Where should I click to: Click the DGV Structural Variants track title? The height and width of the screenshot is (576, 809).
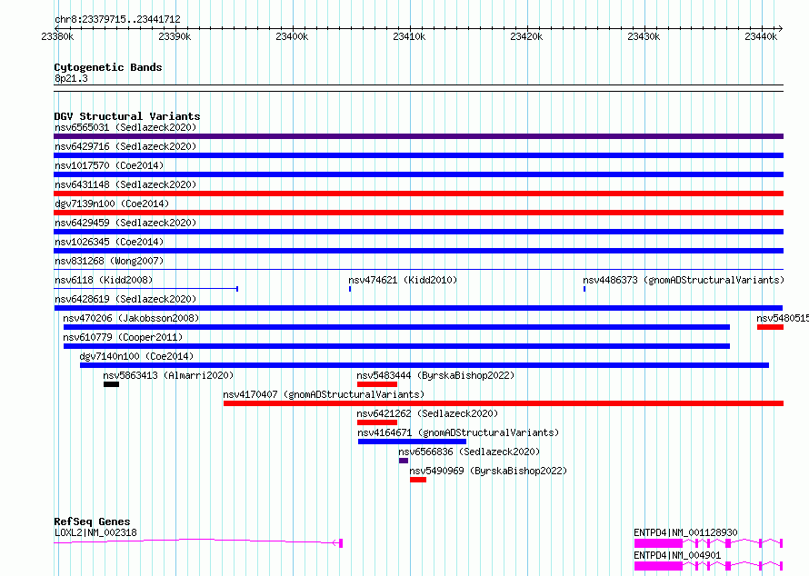127,116
